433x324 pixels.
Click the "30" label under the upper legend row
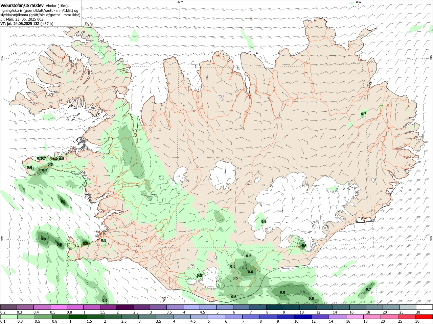418,312
